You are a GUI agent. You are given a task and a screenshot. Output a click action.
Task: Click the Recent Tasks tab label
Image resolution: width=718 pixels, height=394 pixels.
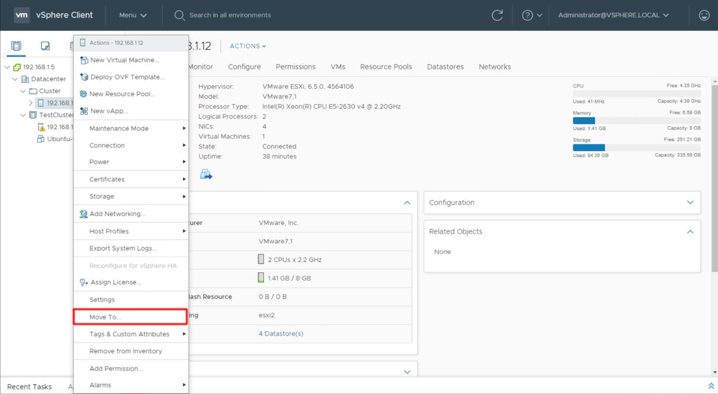30,386
